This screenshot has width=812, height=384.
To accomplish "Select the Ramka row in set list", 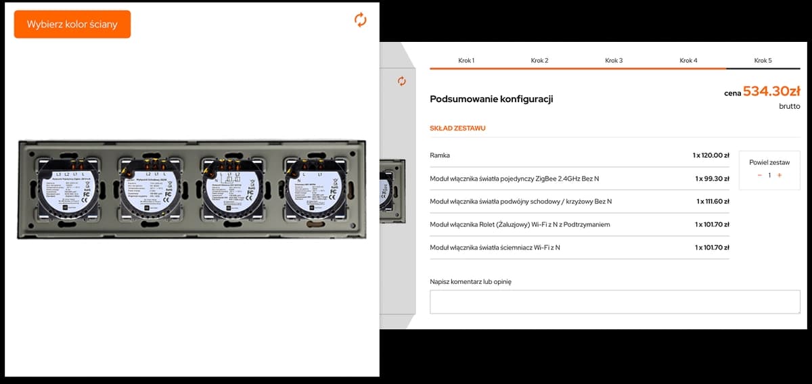I will [x=579, y=155].
